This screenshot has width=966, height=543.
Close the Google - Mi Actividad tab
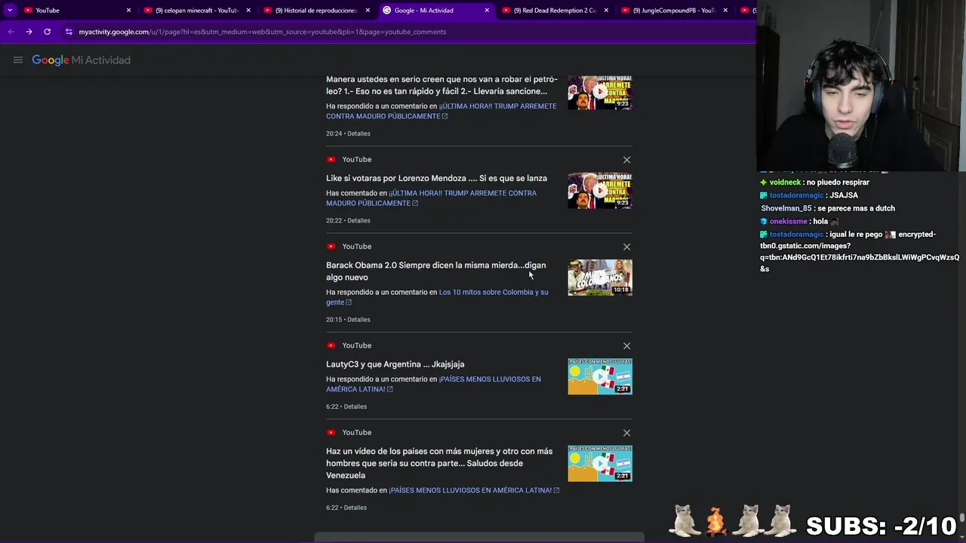[x=487, y=11]
